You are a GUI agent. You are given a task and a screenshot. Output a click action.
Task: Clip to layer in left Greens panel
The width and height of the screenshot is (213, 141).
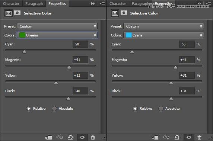pos(49,138)
